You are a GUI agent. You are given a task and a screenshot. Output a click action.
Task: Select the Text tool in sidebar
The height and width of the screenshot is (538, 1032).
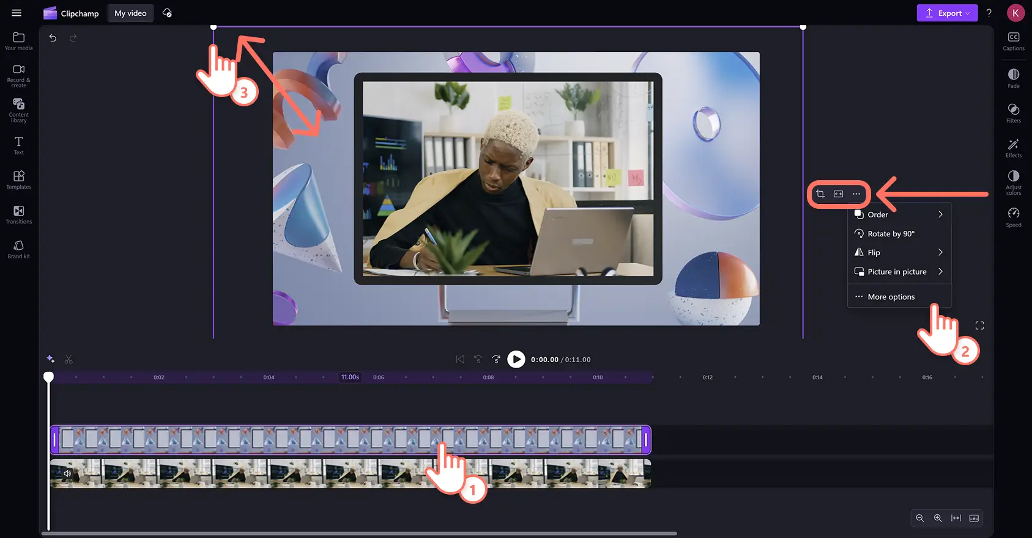(x=18, y=145)
